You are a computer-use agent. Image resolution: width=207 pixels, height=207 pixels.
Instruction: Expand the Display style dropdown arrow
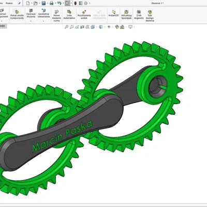(x=105, y=27)
